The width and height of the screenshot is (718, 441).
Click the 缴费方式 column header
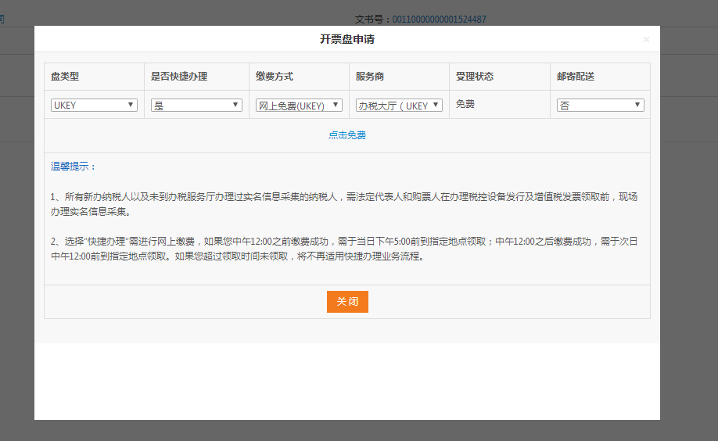pyautogui.click(x=275, y=77)
